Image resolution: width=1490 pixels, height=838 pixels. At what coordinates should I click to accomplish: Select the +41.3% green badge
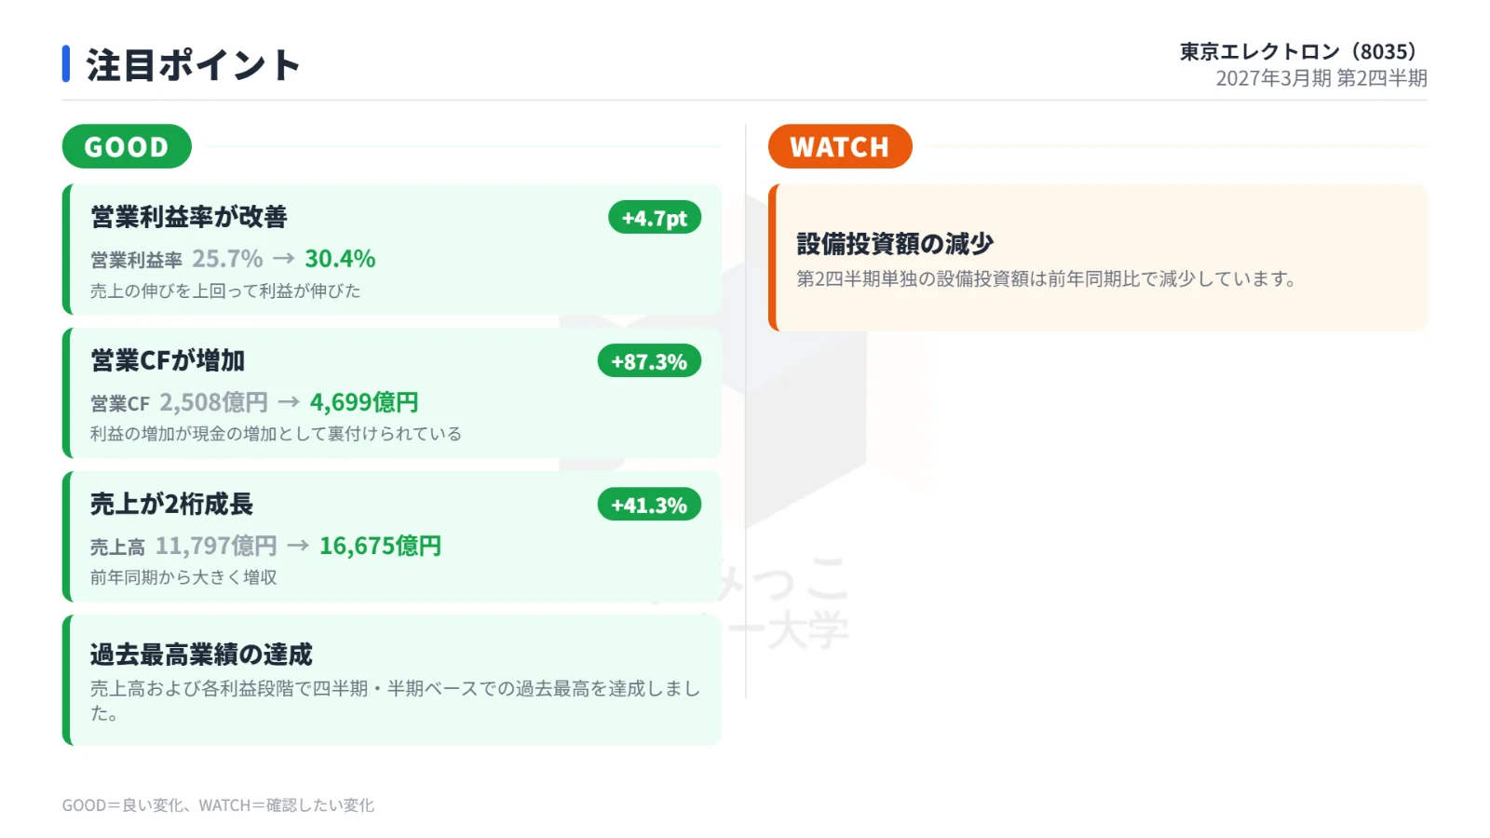[x=649, y=505]
